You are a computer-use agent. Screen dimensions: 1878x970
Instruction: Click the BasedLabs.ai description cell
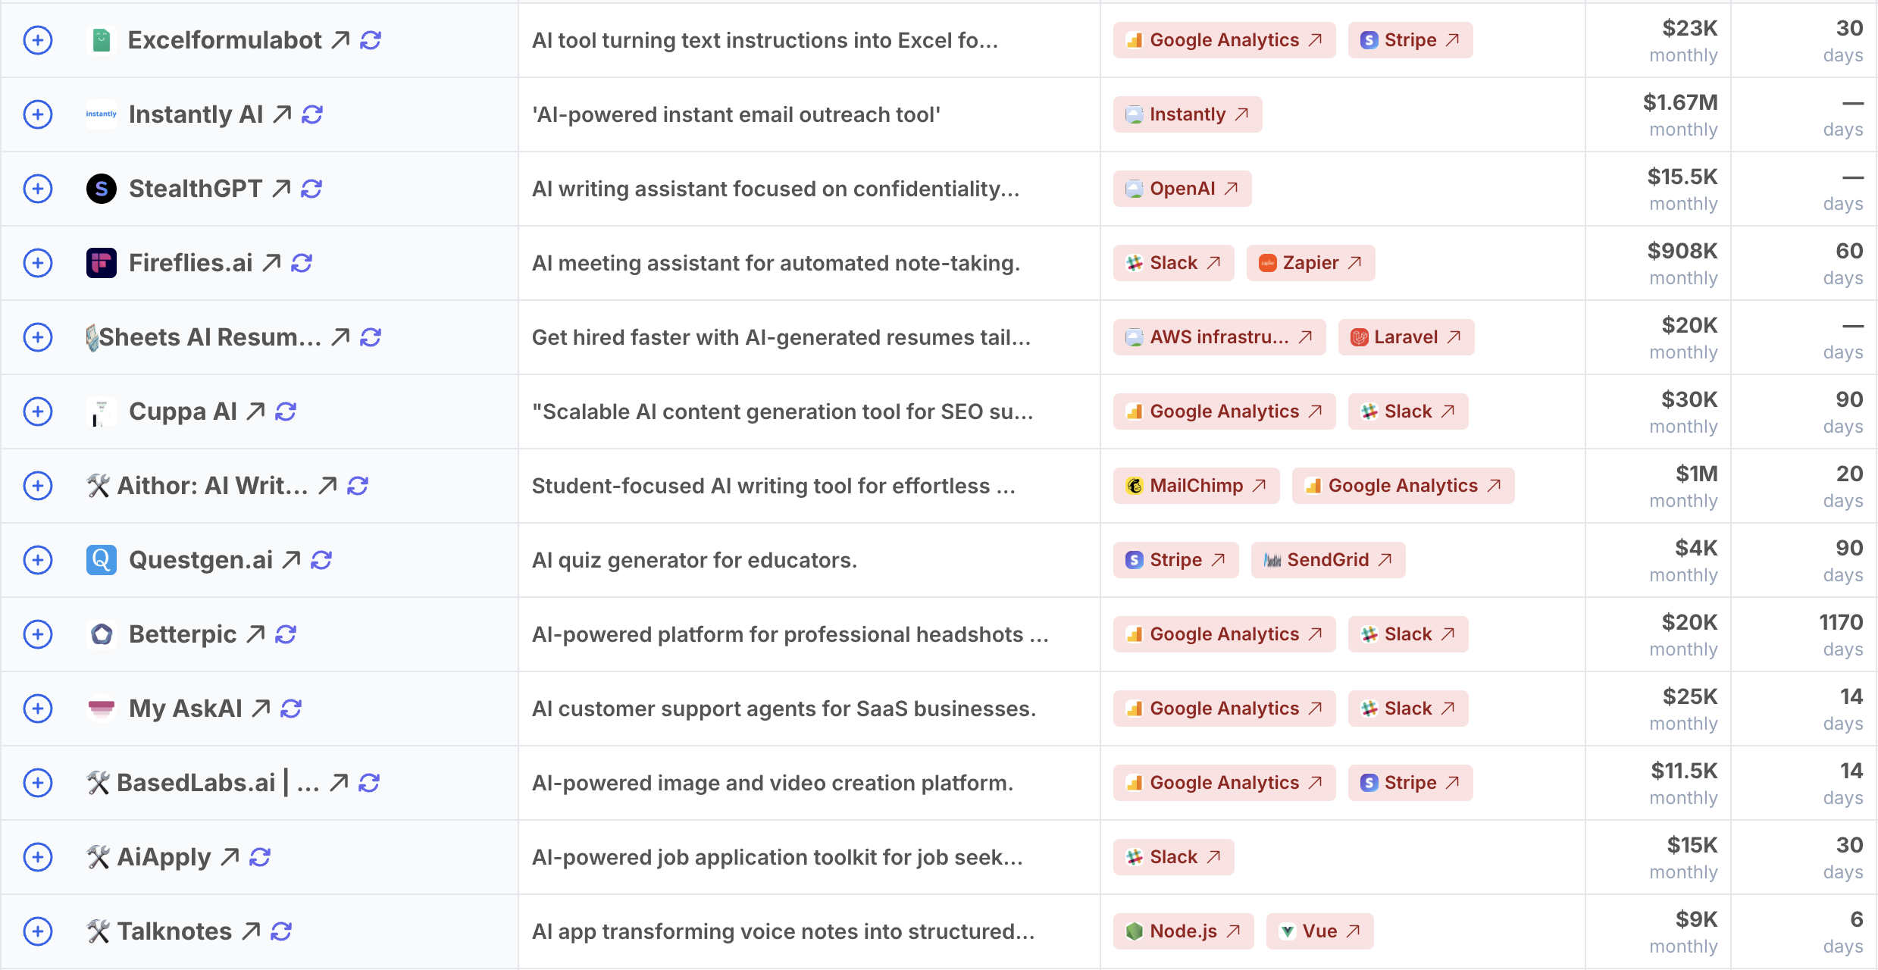773,783
